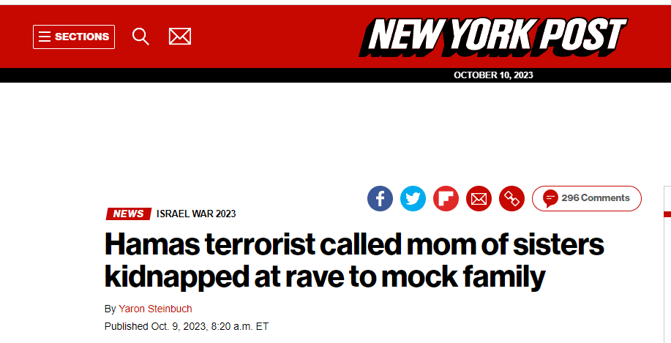The width and height of the screenshot is (671, 343).
Task: Go to New York Post homepage via logo
Action: click(x=493, y=37)
